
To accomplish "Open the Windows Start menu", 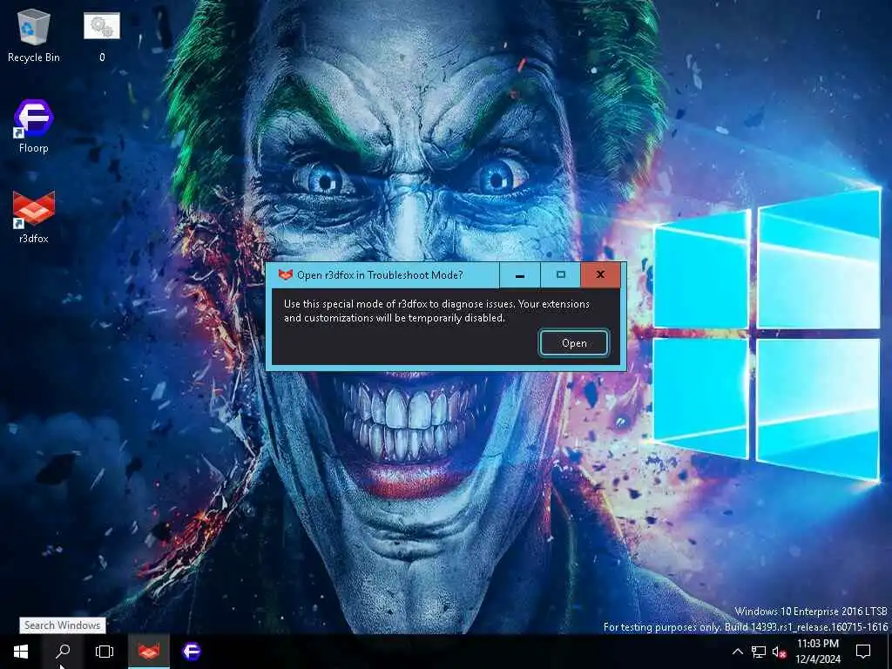I will click(x=21, y=652).
